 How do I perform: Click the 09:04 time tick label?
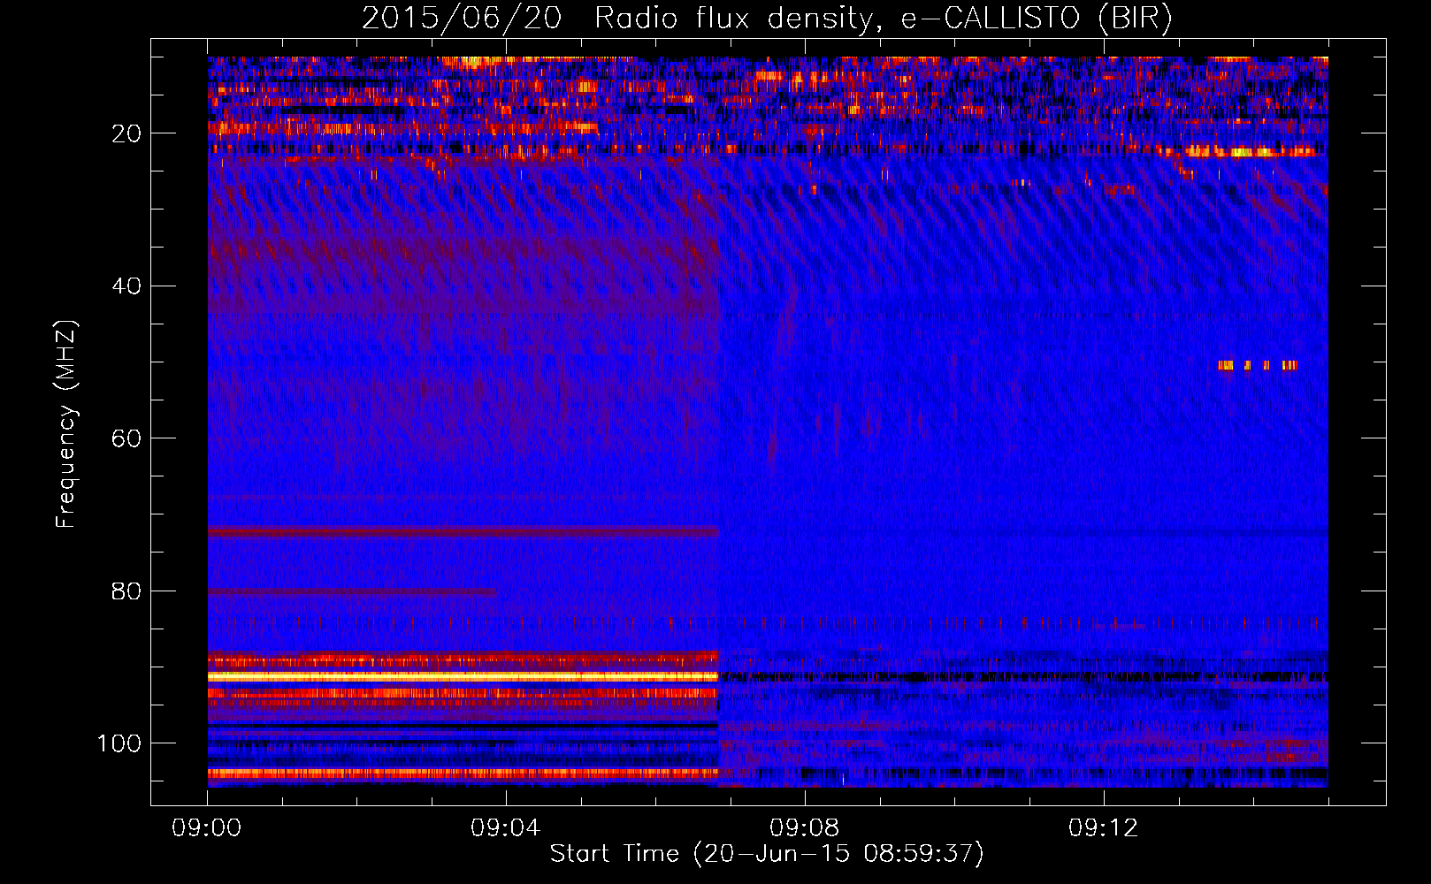click(x=506, y=828)
